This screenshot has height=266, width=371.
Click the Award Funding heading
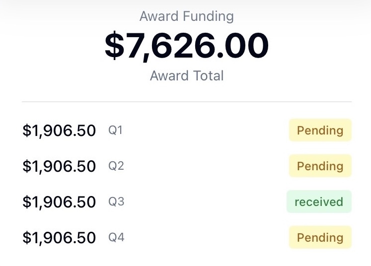186,16
